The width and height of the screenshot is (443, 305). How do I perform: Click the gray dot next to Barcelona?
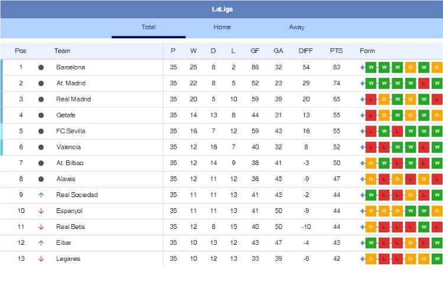41,67
